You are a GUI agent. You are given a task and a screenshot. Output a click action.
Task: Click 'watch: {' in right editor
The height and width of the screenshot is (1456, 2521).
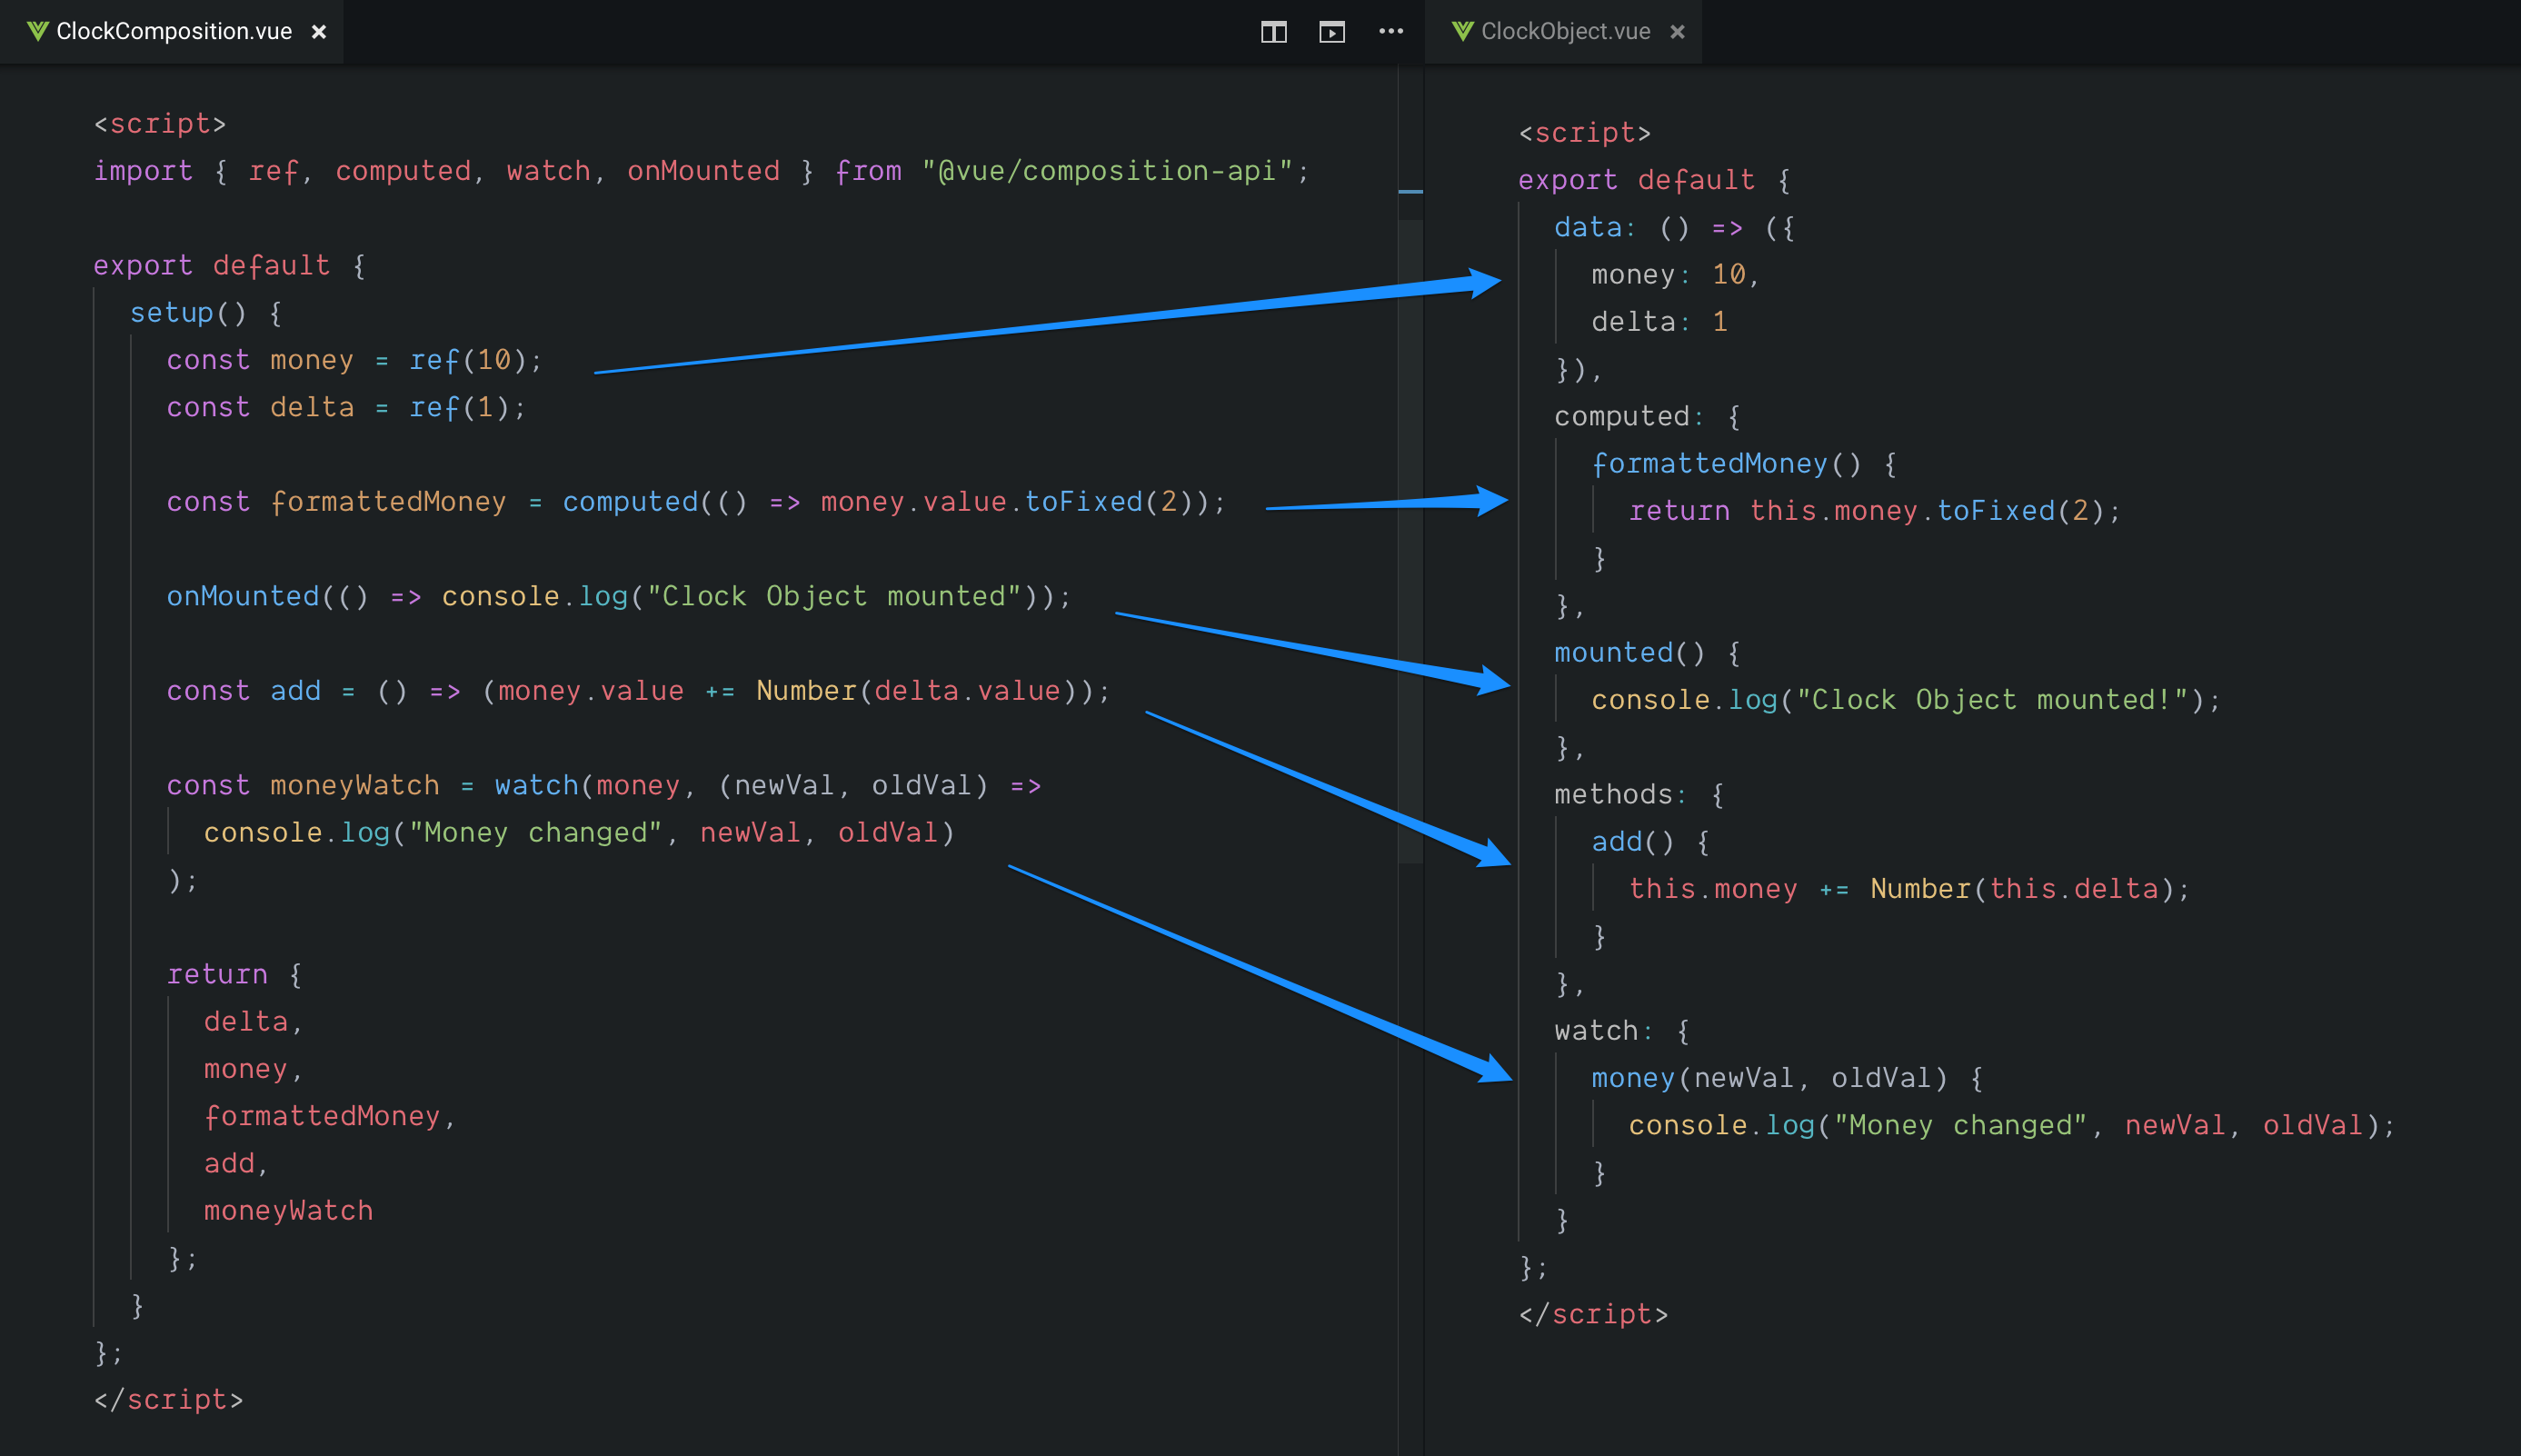[1622, 1030]
